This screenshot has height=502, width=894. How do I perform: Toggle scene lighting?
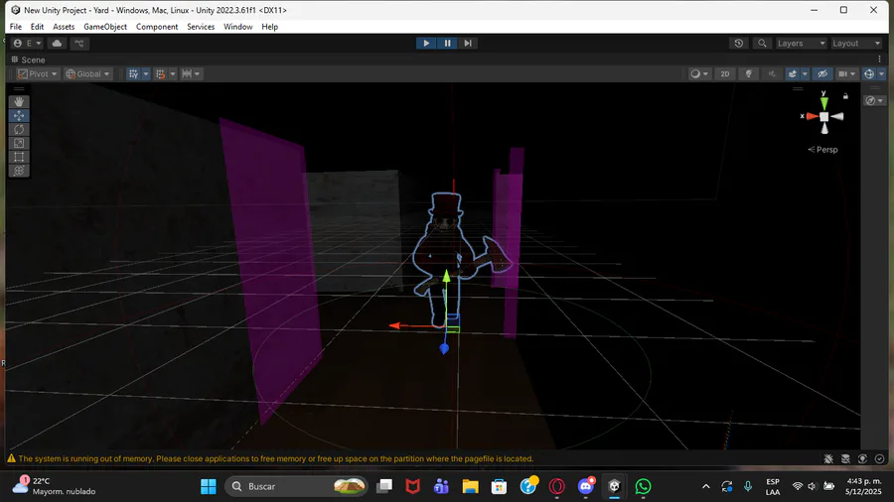pyautogui.click(x=749, y=74)
